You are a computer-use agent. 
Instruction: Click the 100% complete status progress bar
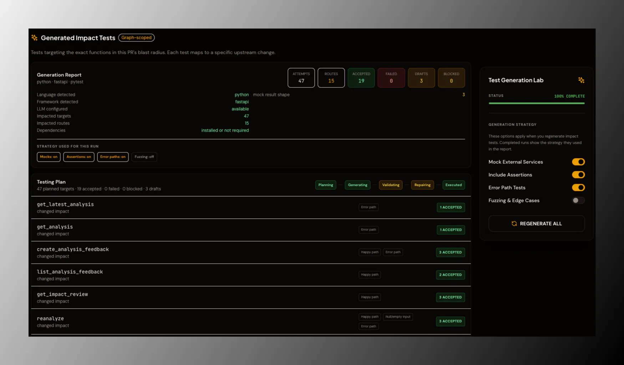[x=537, y=103]
